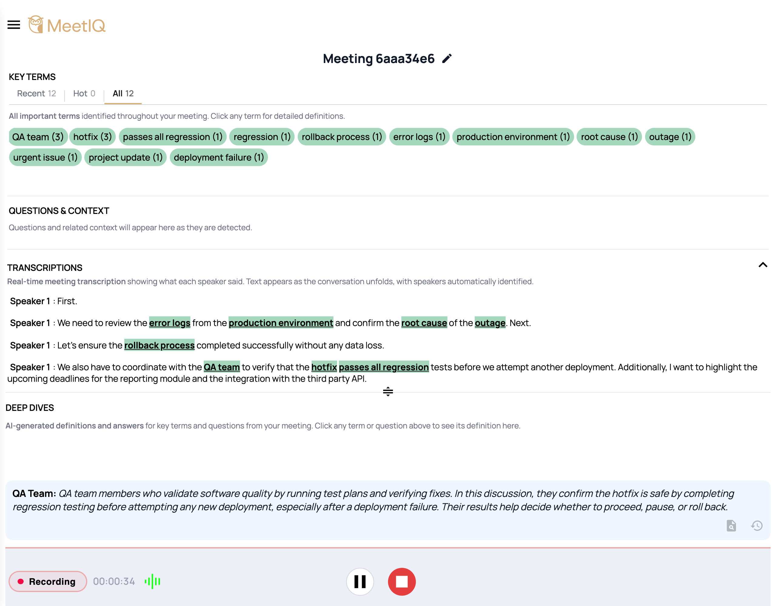Open the 'regression (1)' term chip
The width and height of the screenshot is (776, 606).
pos(262,137)
